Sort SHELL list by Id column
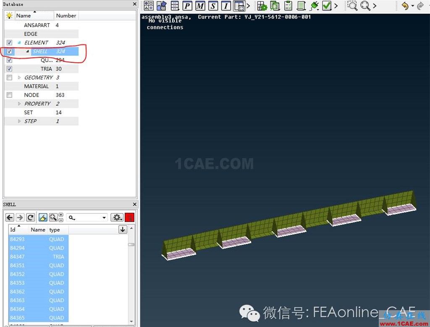 [18, 230]
